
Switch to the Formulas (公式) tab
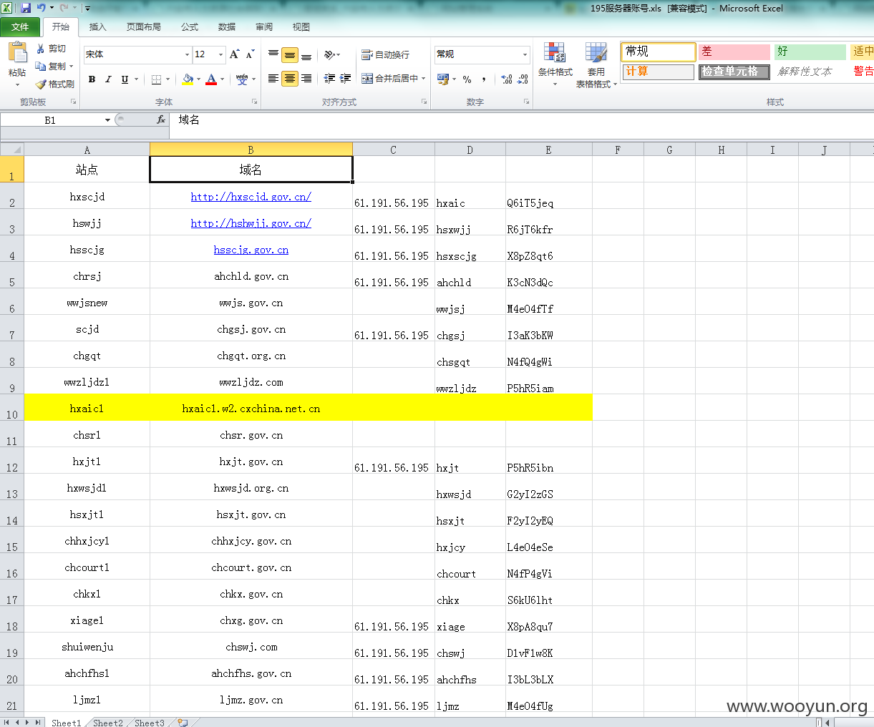coord(190,26)
